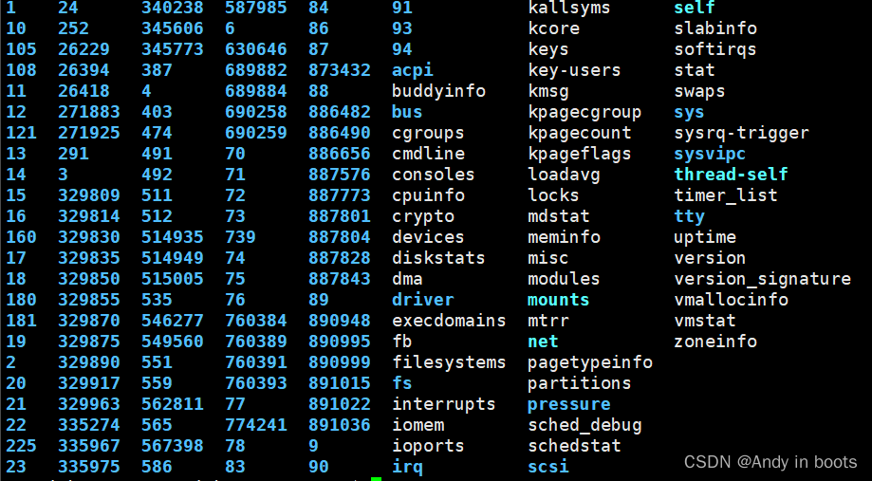This screenshot has height=481, width=872.
Task: Click the ioports file name
Action: click(428, 446)
